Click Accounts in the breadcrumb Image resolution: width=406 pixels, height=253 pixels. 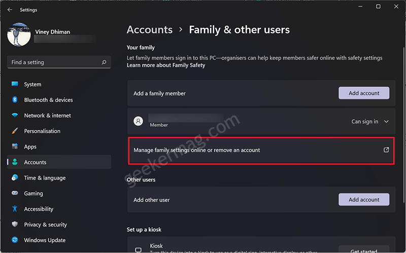[150, 30]
